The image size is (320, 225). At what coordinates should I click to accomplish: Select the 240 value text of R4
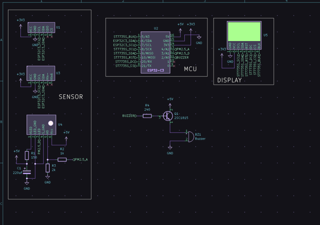click(147, 110)
